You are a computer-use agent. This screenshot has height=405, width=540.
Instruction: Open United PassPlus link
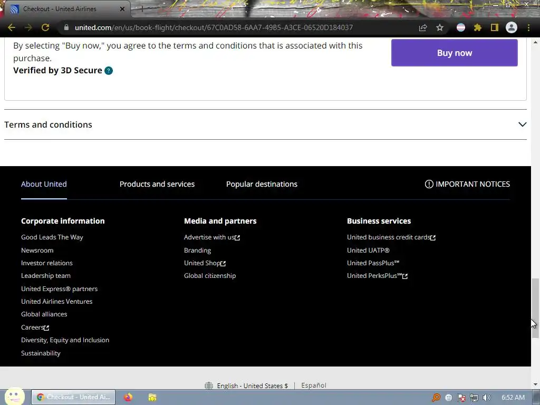373,263
